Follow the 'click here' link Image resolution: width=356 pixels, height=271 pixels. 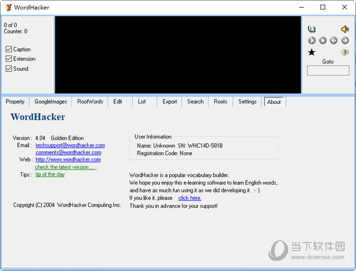(190, 198)
